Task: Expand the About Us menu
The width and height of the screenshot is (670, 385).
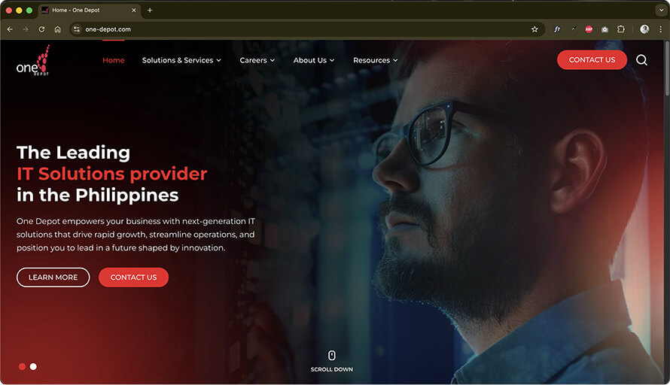Action: [x=314, y=60]
